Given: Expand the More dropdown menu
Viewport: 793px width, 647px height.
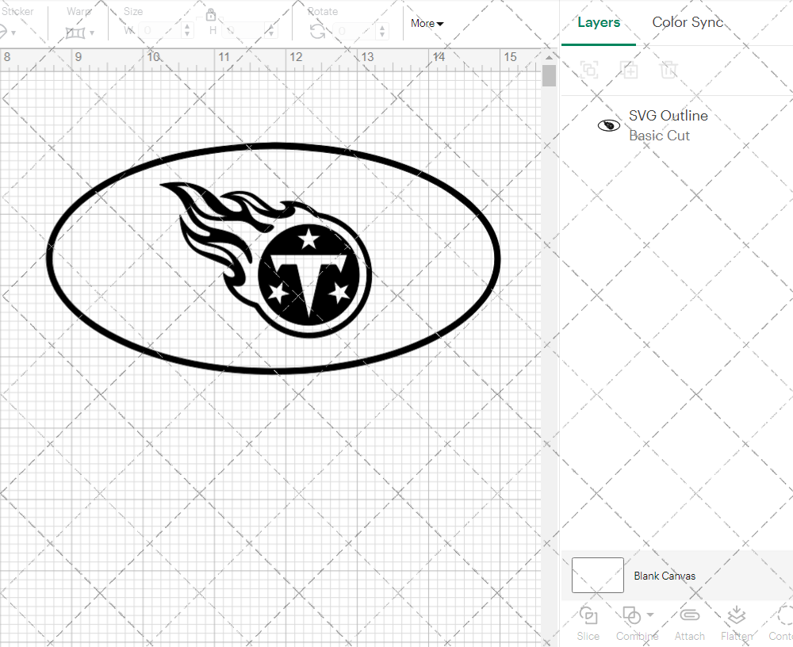Looking at the screenshot, I should pyautogui.click(x=427, y=24).
